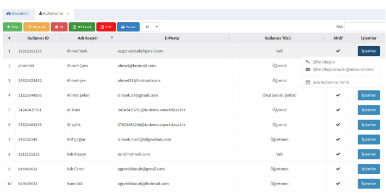Export the list with MS Excel button
Image resolution: width=386 pixels, height=196 pixels.
[82, 27]
